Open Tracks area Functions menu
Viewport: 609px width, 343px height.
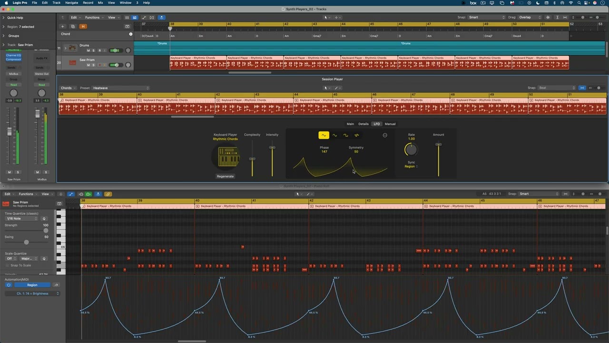coord(94,18)
